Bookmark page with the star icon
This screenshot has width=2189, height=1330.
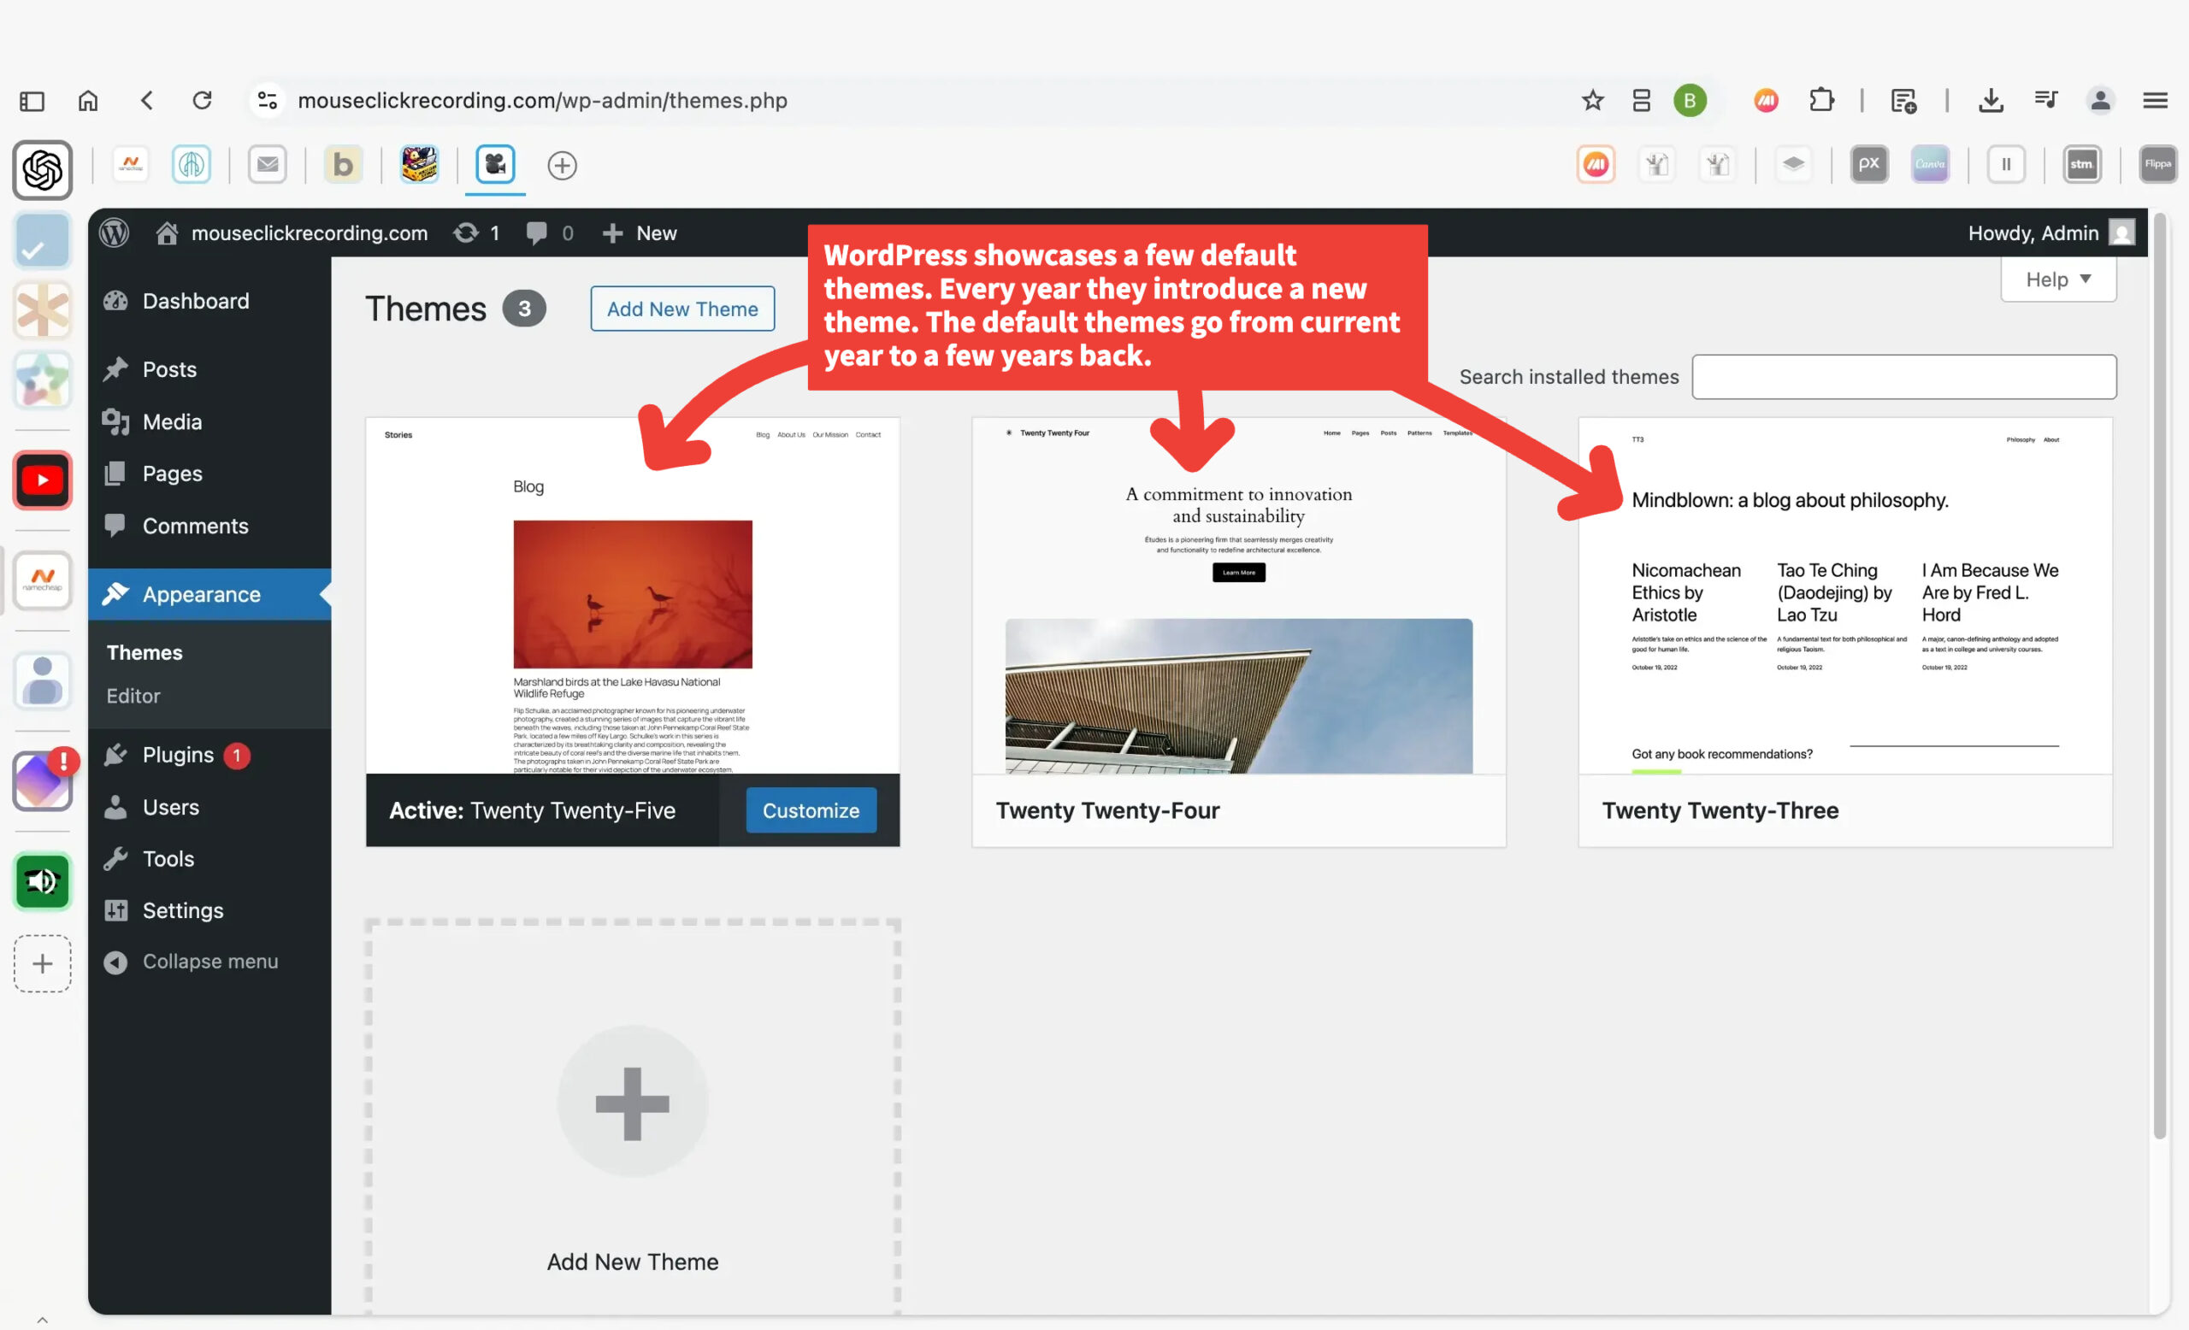point(1592,100)
